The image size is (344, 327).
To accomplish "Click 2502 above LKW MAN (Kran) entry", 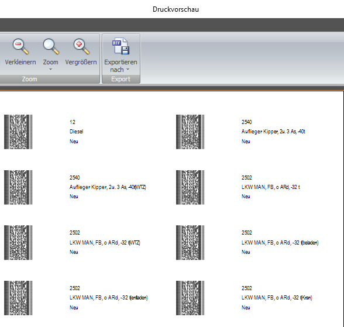I will (247, 288).
